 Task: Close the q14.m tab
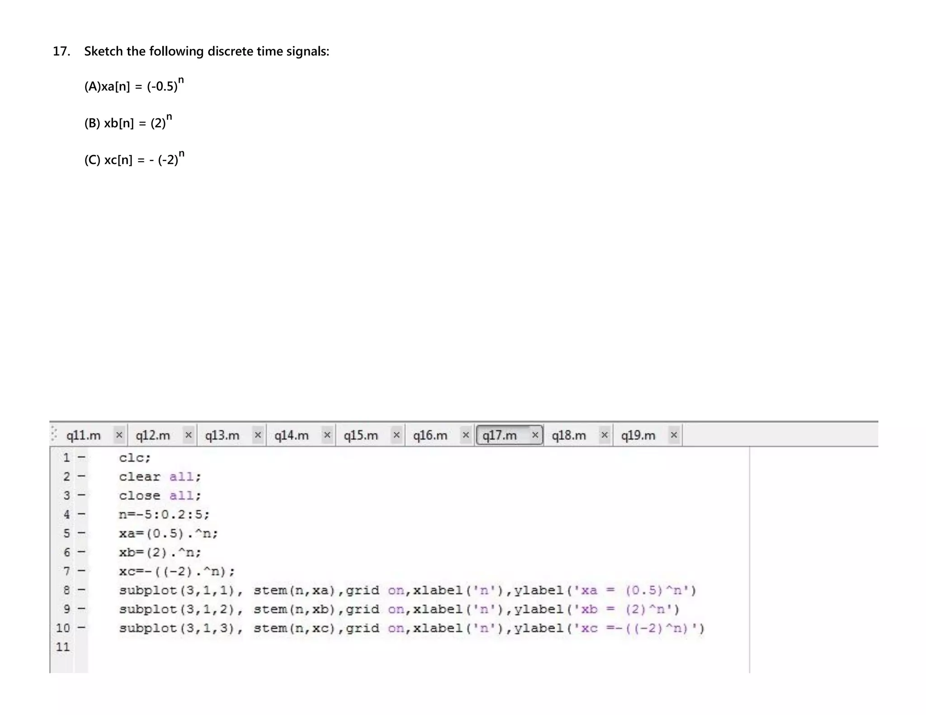tap(327, 435)
